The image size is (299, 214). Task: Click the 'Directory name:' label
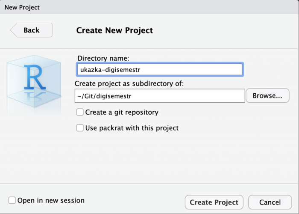[x=103, y=58]
